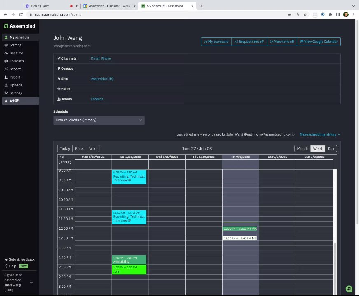Click the browser back arrow
Image resolution: width=359 pixels, height=296 pixels.
tap(5, 14)
